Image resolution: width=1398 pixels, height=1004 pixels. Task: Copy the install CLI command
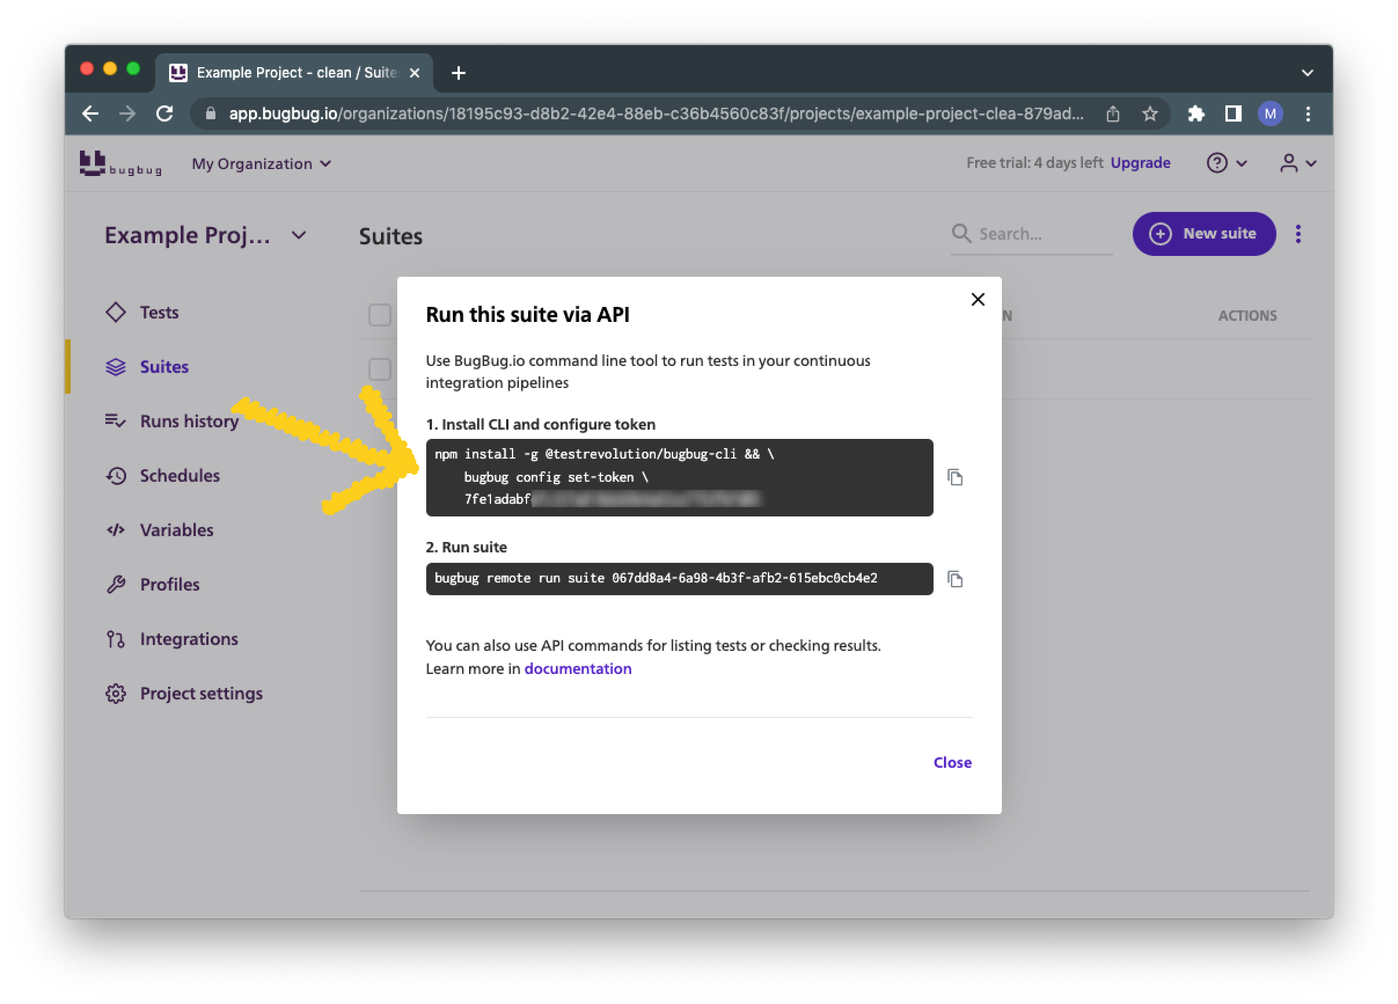(x=955, y=477)
